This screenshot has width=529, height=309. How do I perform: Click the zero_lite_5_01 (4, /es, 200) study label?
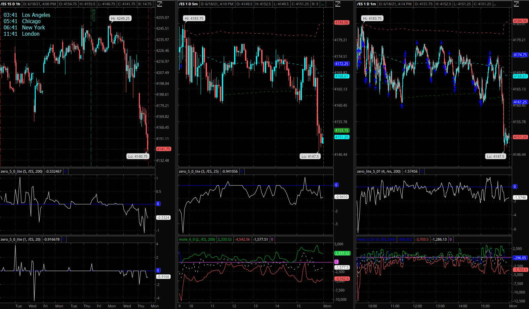click(x=379, y=171)
